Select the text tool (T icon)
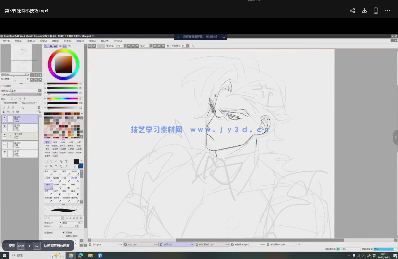This screenshot has height=259, width=398. (66, 161)
